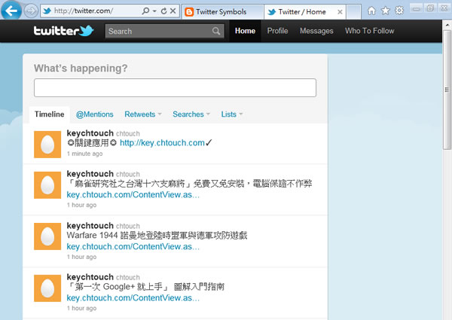Open favorites star icon
Image resolution: width=452 pixels, height=320 pixels.
point(386,11)
